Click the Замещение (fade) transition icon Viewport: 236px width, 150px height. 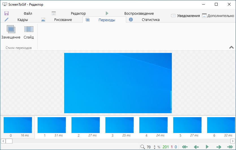tap(11, 29)
